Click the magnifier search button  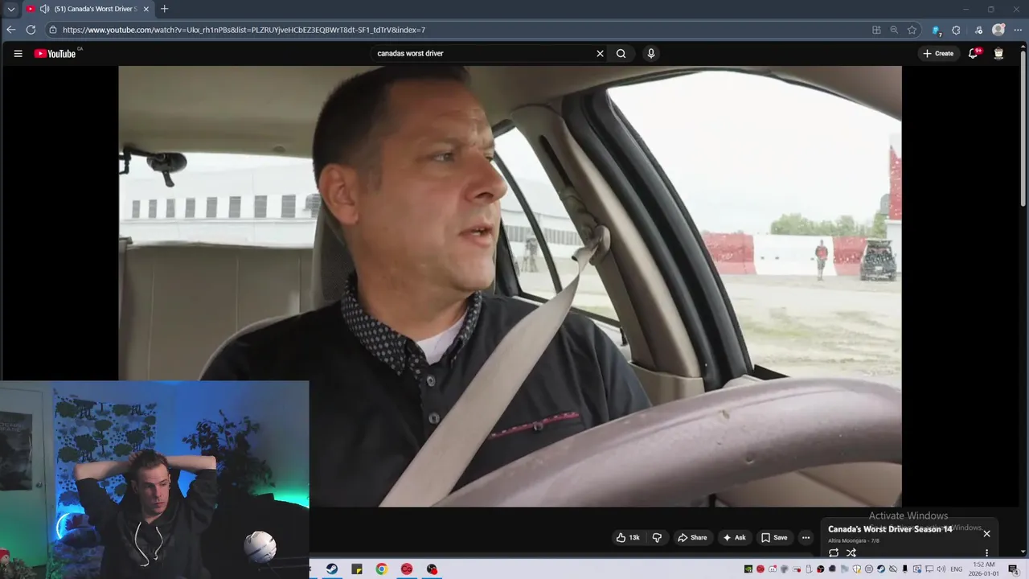pyautogui.click(x=621, y=54)
